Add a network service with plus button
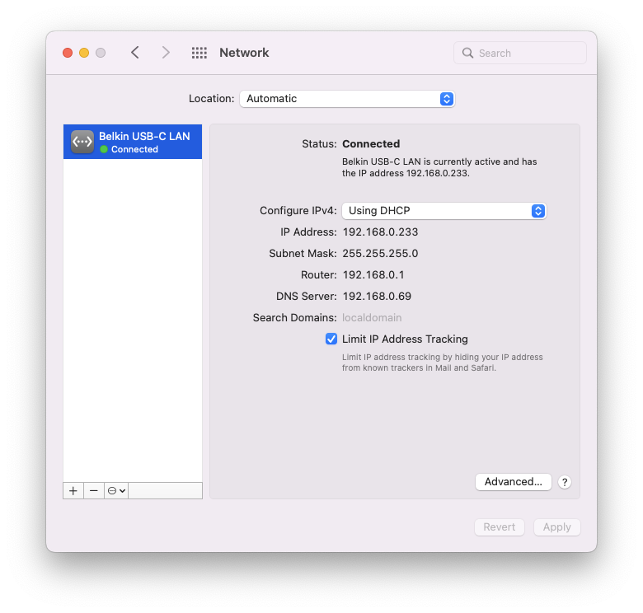Image resolution: width=643 pixels, height=613 pixels. (73, 491)
